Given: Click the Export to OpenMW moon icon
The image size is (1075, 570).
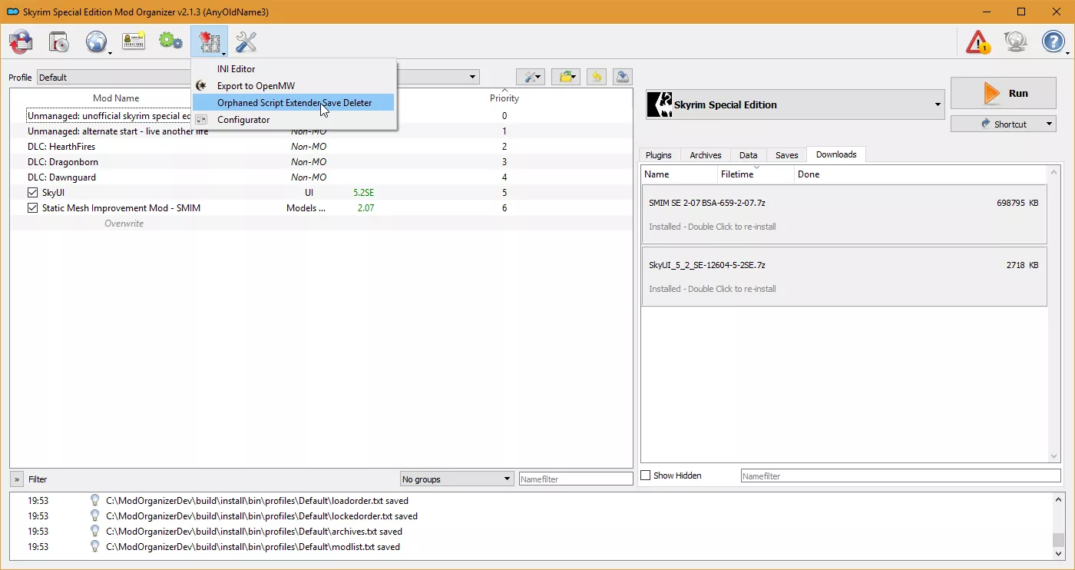Looking at the screenshot, I should point(201,86).
